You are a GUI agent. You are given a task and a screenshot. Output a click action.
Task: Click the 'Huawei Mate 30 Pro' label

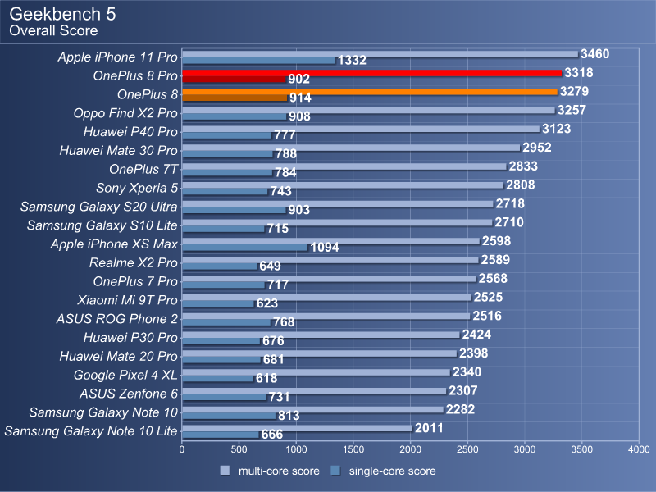click(118, 151)
